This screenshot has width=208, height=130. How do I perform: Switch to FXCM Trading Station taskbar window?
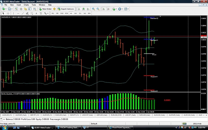click(x=68, y=128)
